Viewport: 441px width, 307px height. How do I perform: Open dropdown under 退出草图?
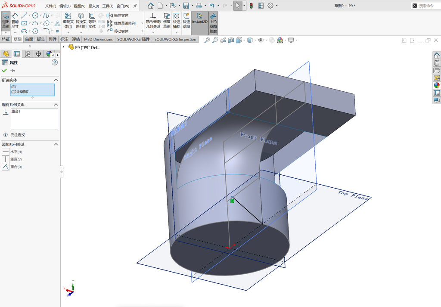point(6,33)
